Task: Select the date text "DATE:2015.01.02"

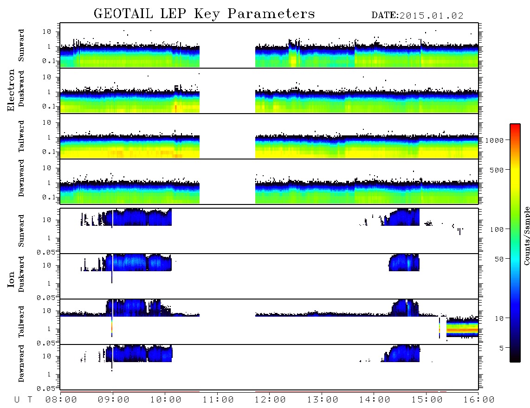Action: [417, 16]
